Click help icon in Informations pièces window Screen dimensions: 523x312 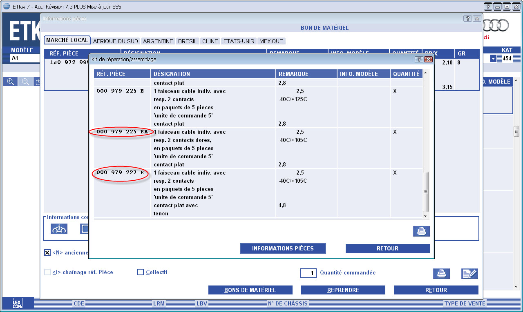pos(467,19)
